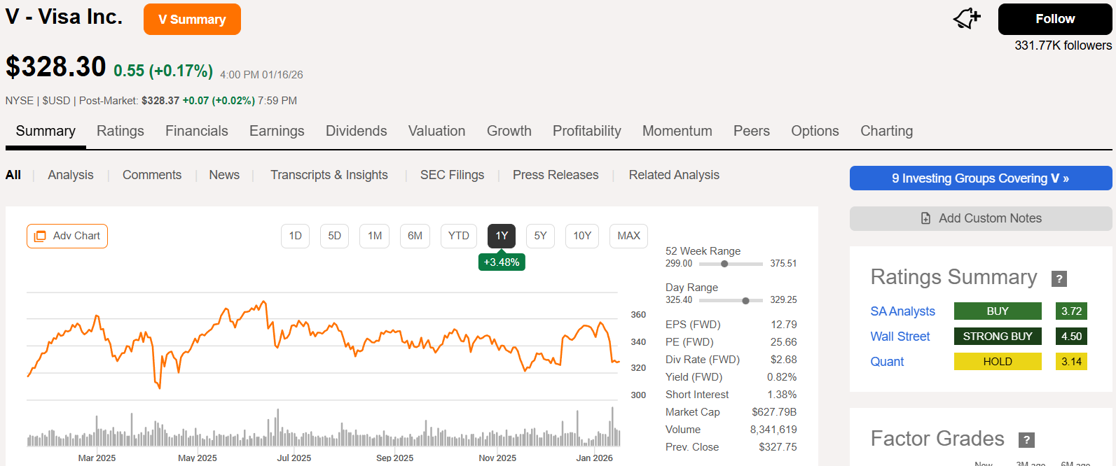Open 9 Investing Groups Covering V
This screenshot has width=1116, height=466.
click(x=981, y=178)
